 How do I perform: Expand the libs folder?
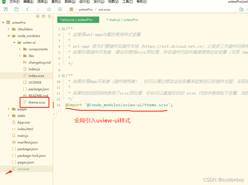pyautogui.click(x=20, y=56)
